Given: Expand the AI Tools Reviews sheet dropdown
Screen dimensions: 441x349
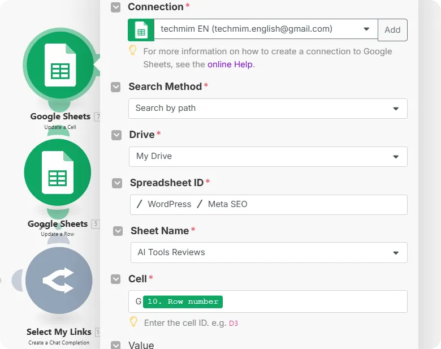Looking at the screenshot, I should point(395,253).
